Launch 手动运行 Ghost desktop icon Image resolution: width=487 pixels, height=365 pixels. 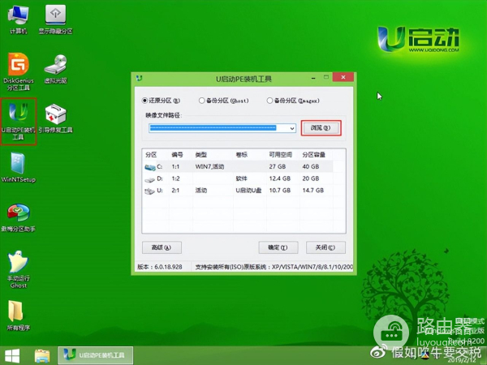(19, 269)
